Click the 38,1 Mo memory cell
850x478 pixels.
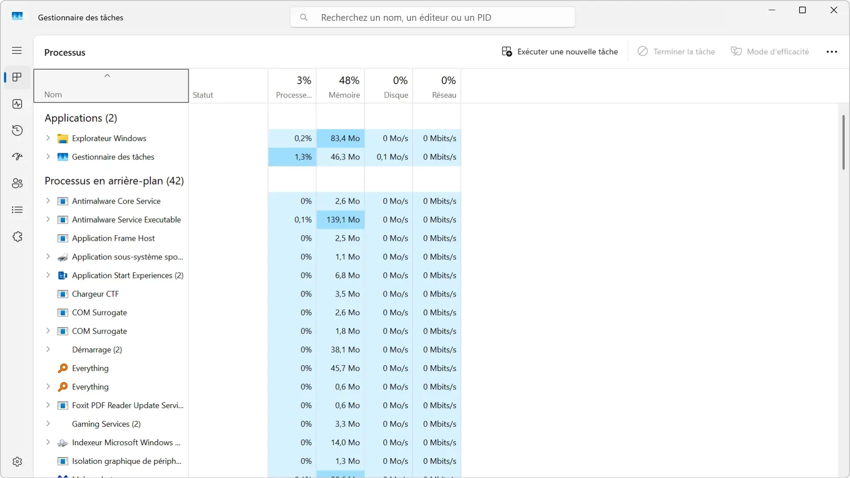(340, 350)
